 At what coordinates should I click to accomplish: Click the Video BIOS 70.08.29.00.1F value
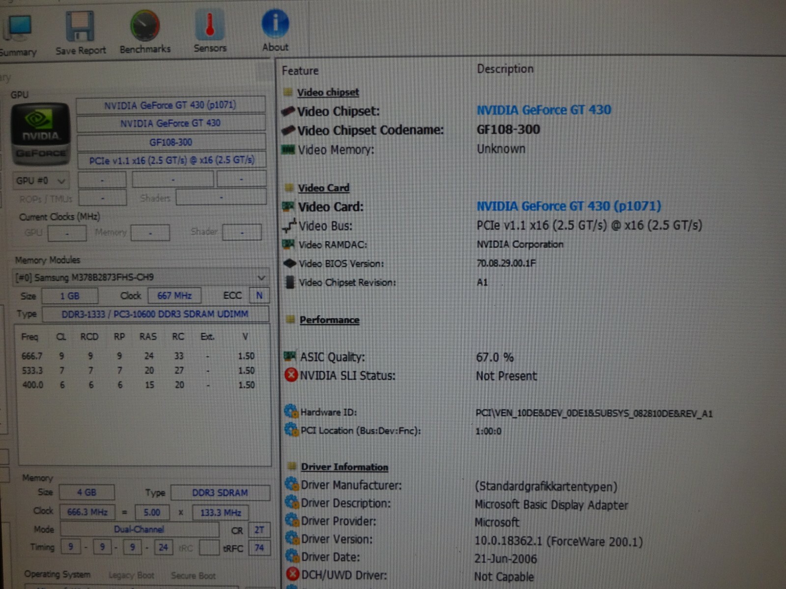506,263
